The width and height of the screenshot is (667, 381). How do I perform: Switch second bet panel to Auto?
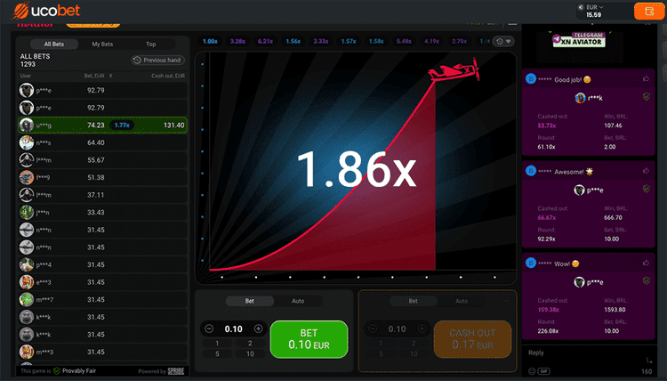coord(462,301)
